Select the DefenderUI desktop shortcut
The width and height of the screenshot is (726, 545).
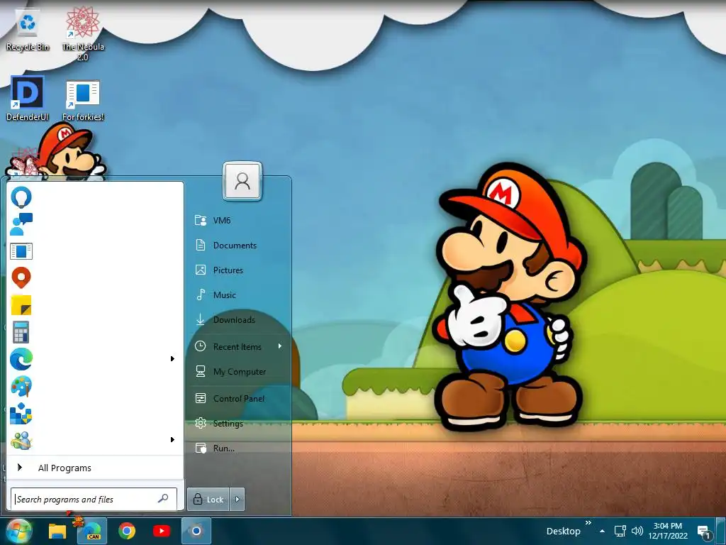(x=28, y=99)
